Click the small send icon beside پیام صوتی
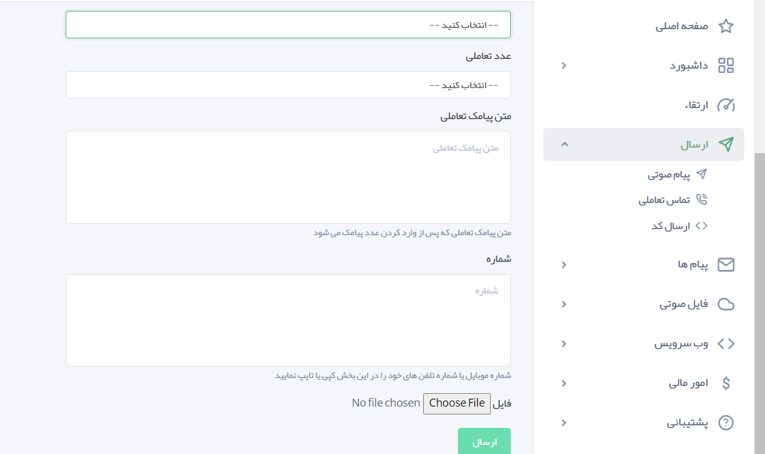 pos(702,174)
